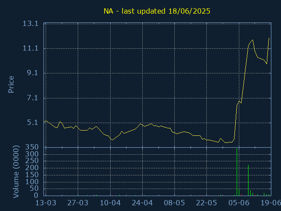Click the 13-03 date label

click(46, 203)
